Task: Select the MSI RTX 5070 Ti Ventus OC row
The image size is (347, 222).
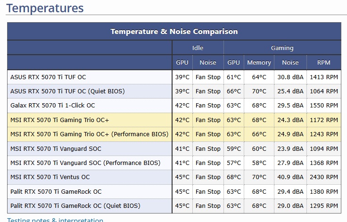Action: point(174,177)
